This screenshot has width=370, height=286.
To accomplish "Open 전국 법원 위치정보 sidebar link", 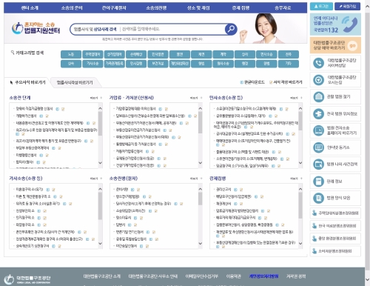I will point(335,113).
